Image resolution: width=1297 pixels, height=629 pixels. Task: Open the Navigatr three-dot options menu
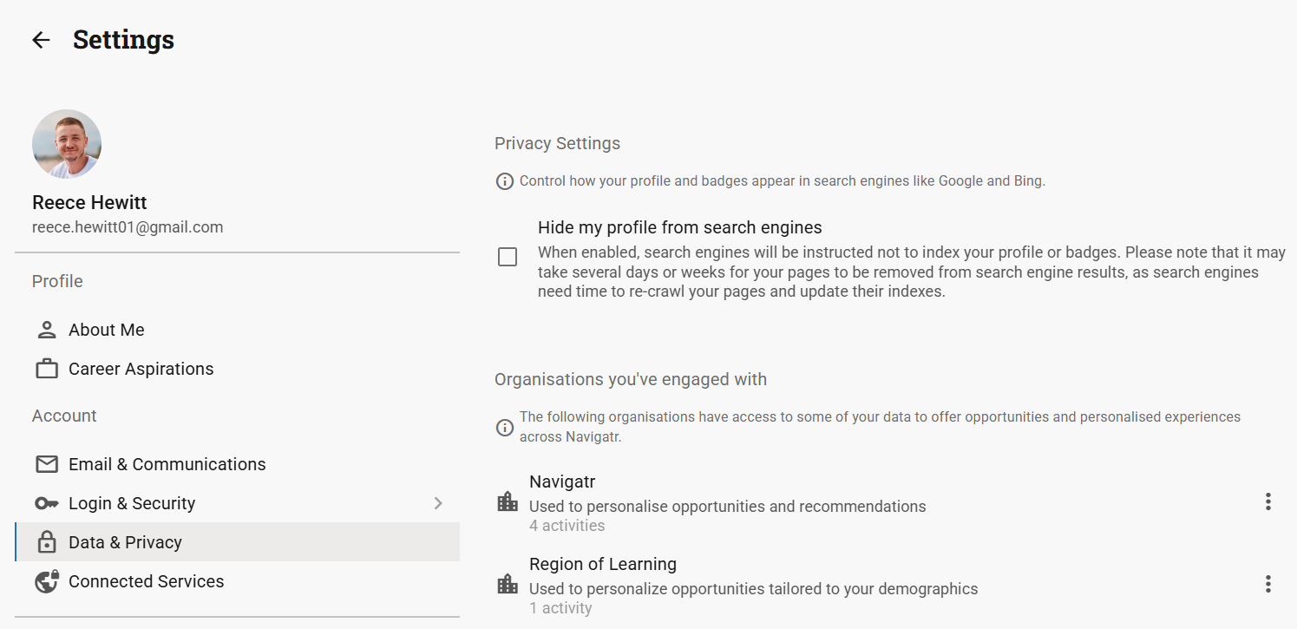tap(1268, 501)
